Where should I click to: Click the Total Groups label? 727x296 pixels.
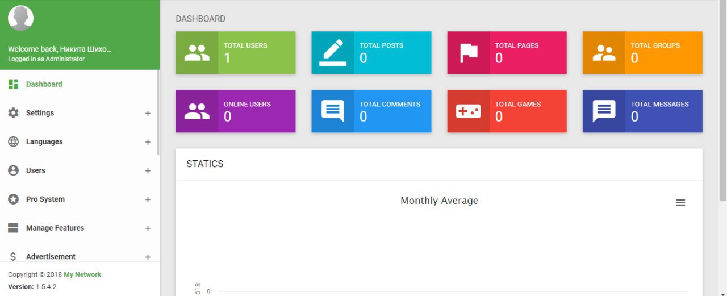coord(655,45)
